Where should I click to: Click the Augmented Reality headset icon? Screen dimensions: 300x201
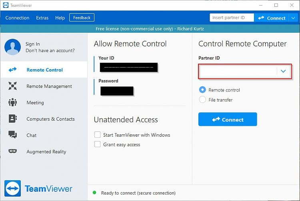(x=13, y=151)
